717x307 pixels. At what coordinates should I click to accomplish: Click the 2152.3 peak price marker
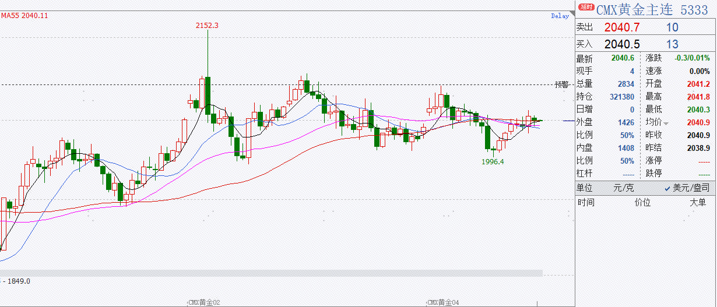(207, 26)
